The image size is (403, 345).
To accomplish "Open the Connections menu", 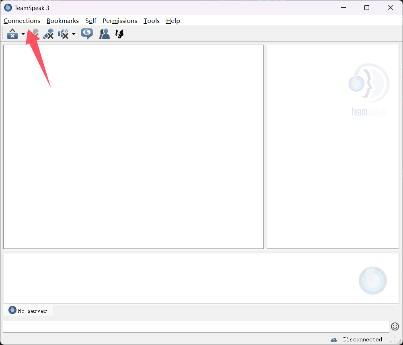I will pyautogui.click(x=22, y=21).
